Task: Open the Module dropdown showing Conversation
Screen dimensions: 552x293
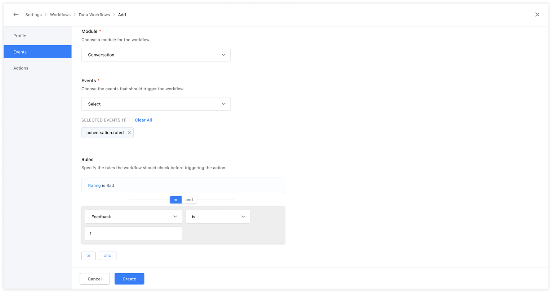Action: click(x=156, y=55)
